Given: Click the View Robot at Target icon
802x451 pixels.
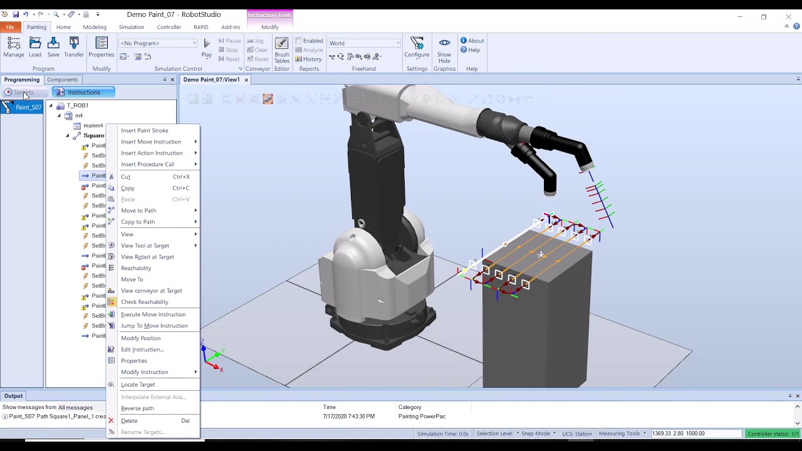Looking at the screenshot, I should (x=112, y=257).
